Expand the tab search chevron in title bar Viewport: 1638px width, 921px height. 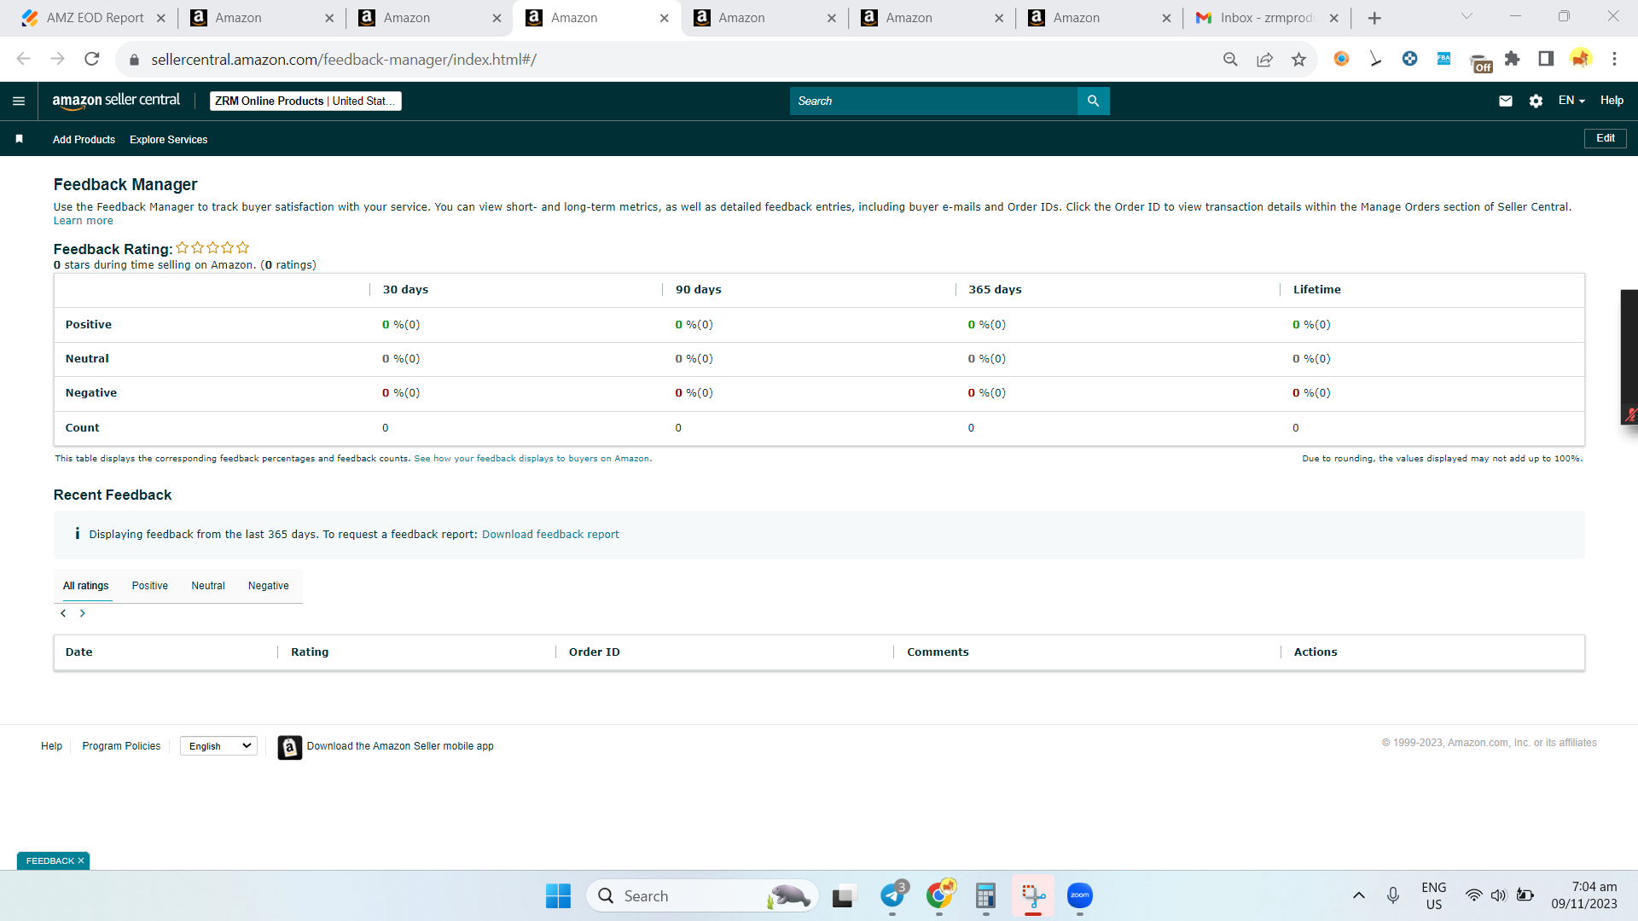pos(1467,16)
